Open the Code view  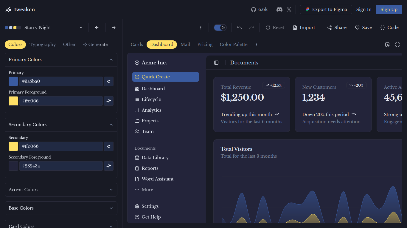click(x=389, y=28)
